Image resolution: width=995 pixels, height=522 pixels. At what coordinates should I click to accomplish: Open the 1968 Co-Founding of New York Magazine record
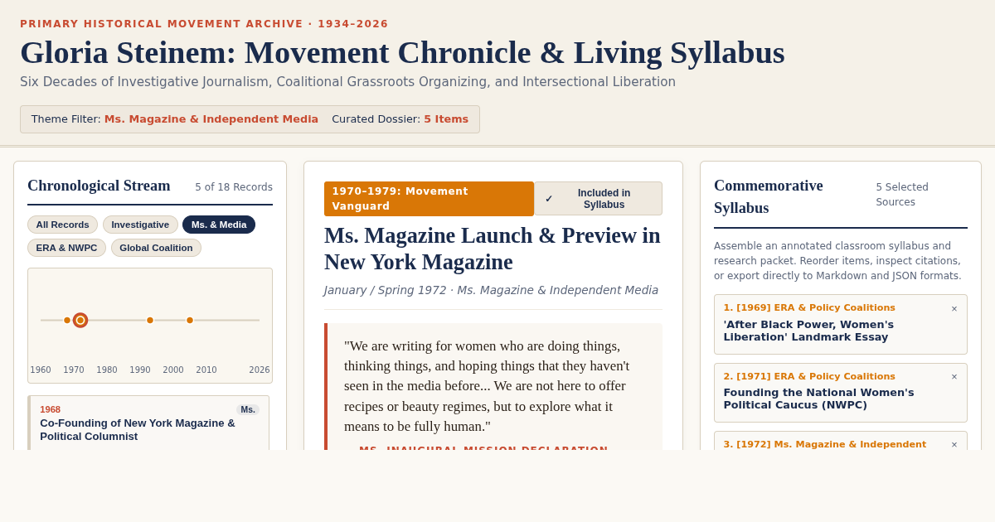(148, 423)
